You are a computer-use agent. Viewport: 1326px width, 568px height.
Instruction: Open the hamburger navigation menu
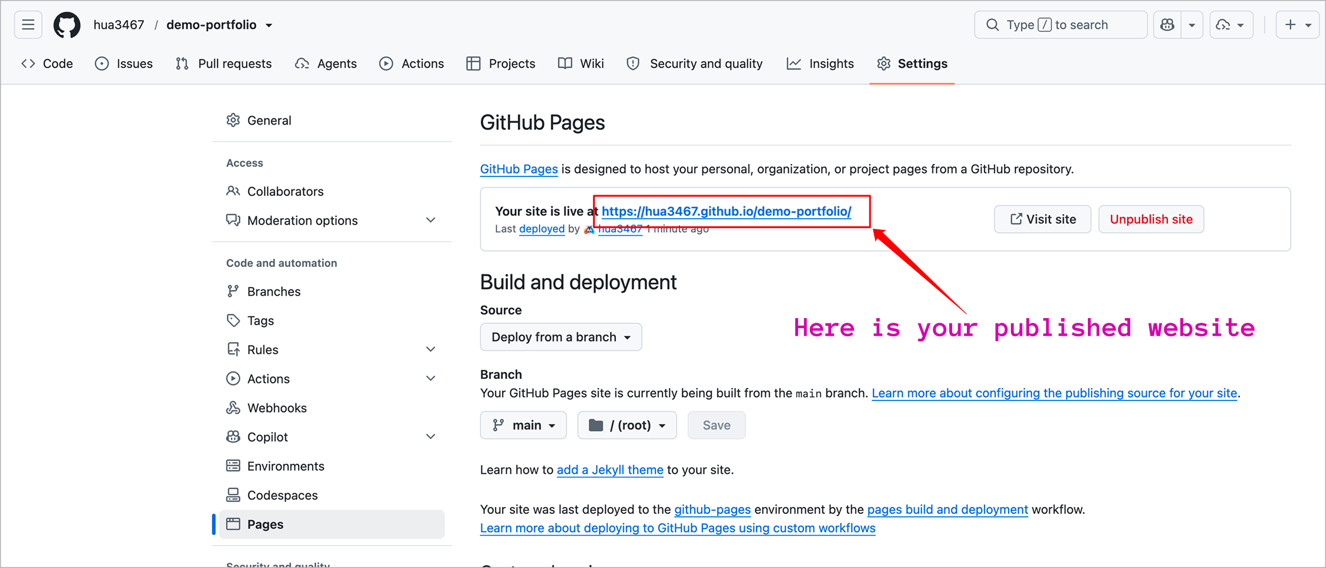click(28, 25)
